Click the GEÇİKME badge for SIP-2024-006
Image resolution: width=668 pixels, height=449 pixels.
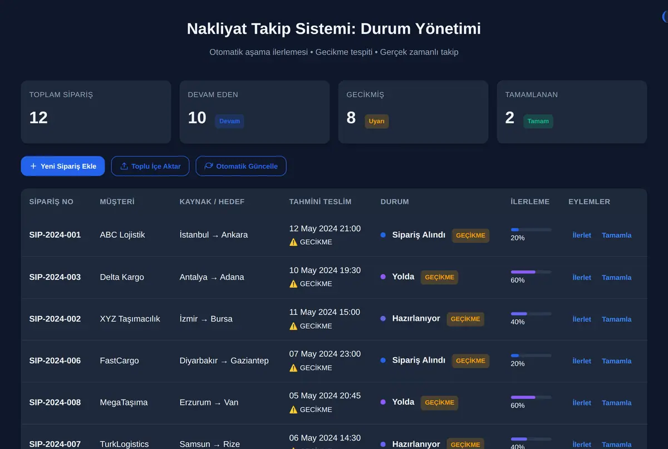coord(470,361)
